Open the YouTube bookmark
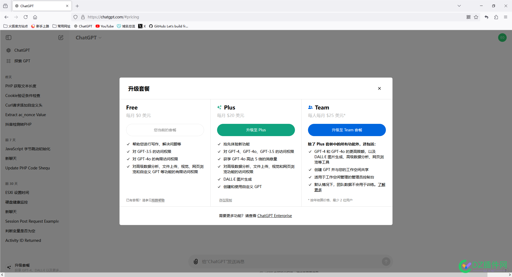Image resolution: width=512 pixels, height=277 pixels. coord(105,26)
